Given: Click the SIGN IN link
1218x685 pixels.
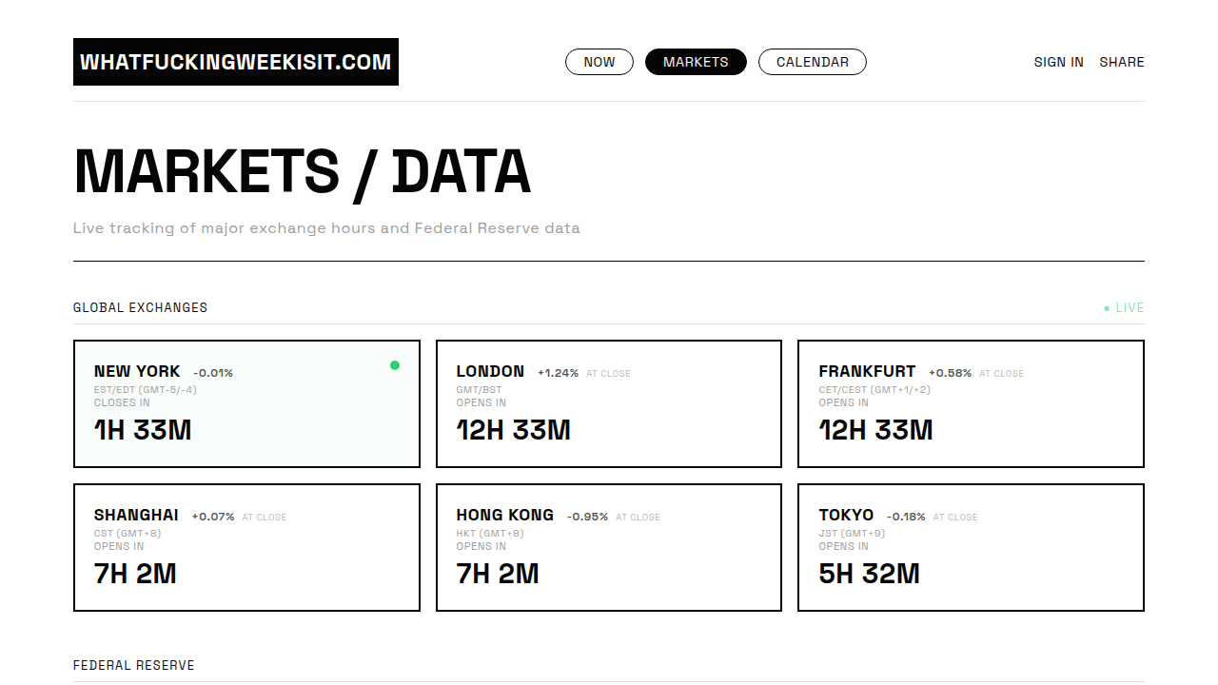Looking at the screenshot, I should pos(1059,62).
